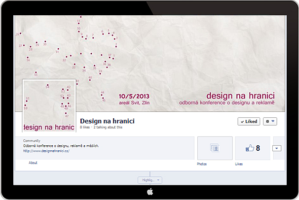
Task: Click the 10/5/2013 date on cover
Action: (x=133, y=97)
